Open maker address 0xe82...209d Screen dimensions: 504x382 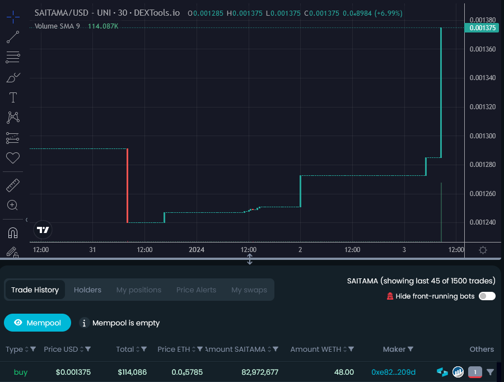394,372
